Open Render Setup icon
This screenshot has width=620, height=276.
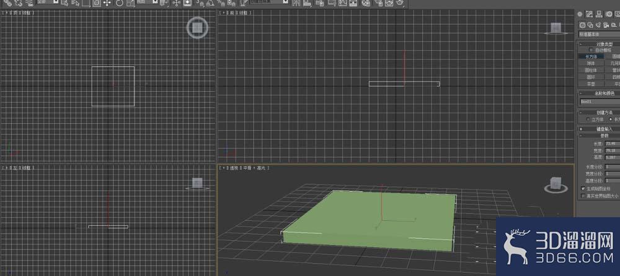(x=378, y=4)
